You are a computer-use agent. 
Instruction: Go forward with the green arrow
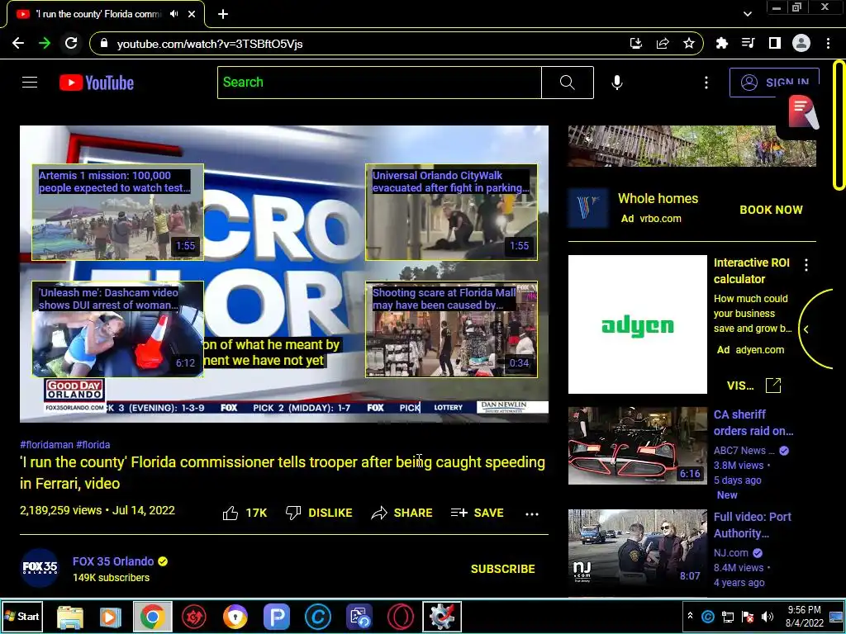click(45, 43)
